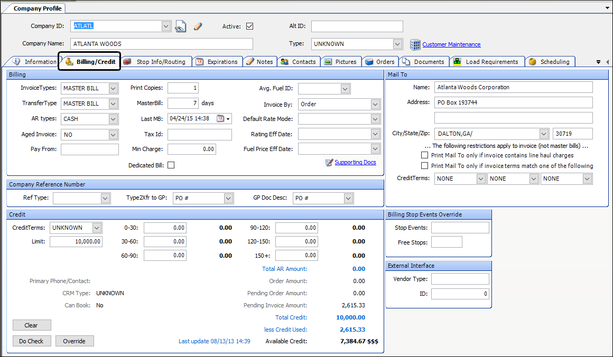Click the binoculars search icon beside Company ID

181,26
